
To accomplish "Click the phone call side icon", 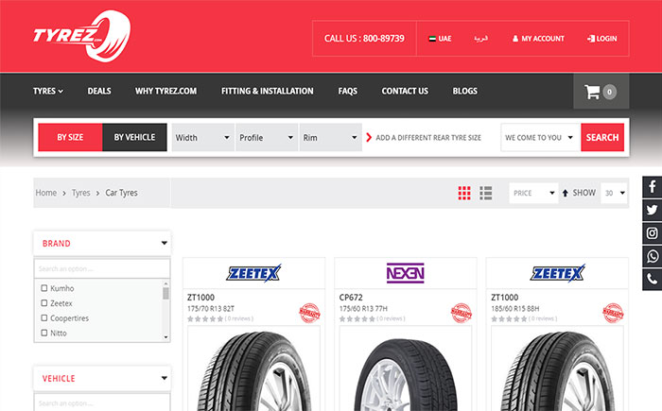I will click(x=652, y=279).
